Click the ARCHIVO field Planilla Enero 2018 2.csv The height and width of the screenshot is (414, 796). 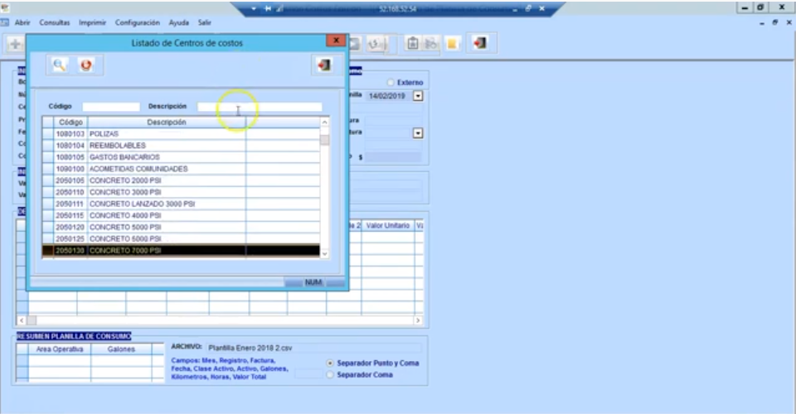click(313, 348)
